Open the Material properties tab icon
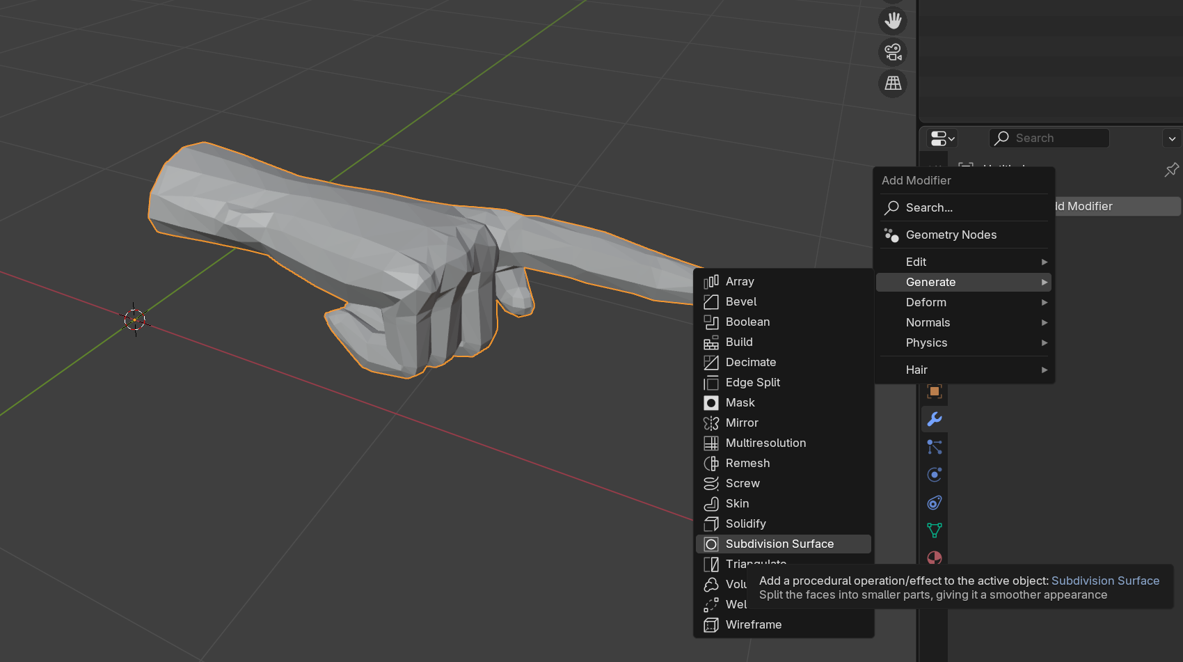This screenshot has width=1183, height=662. [935, 558]
